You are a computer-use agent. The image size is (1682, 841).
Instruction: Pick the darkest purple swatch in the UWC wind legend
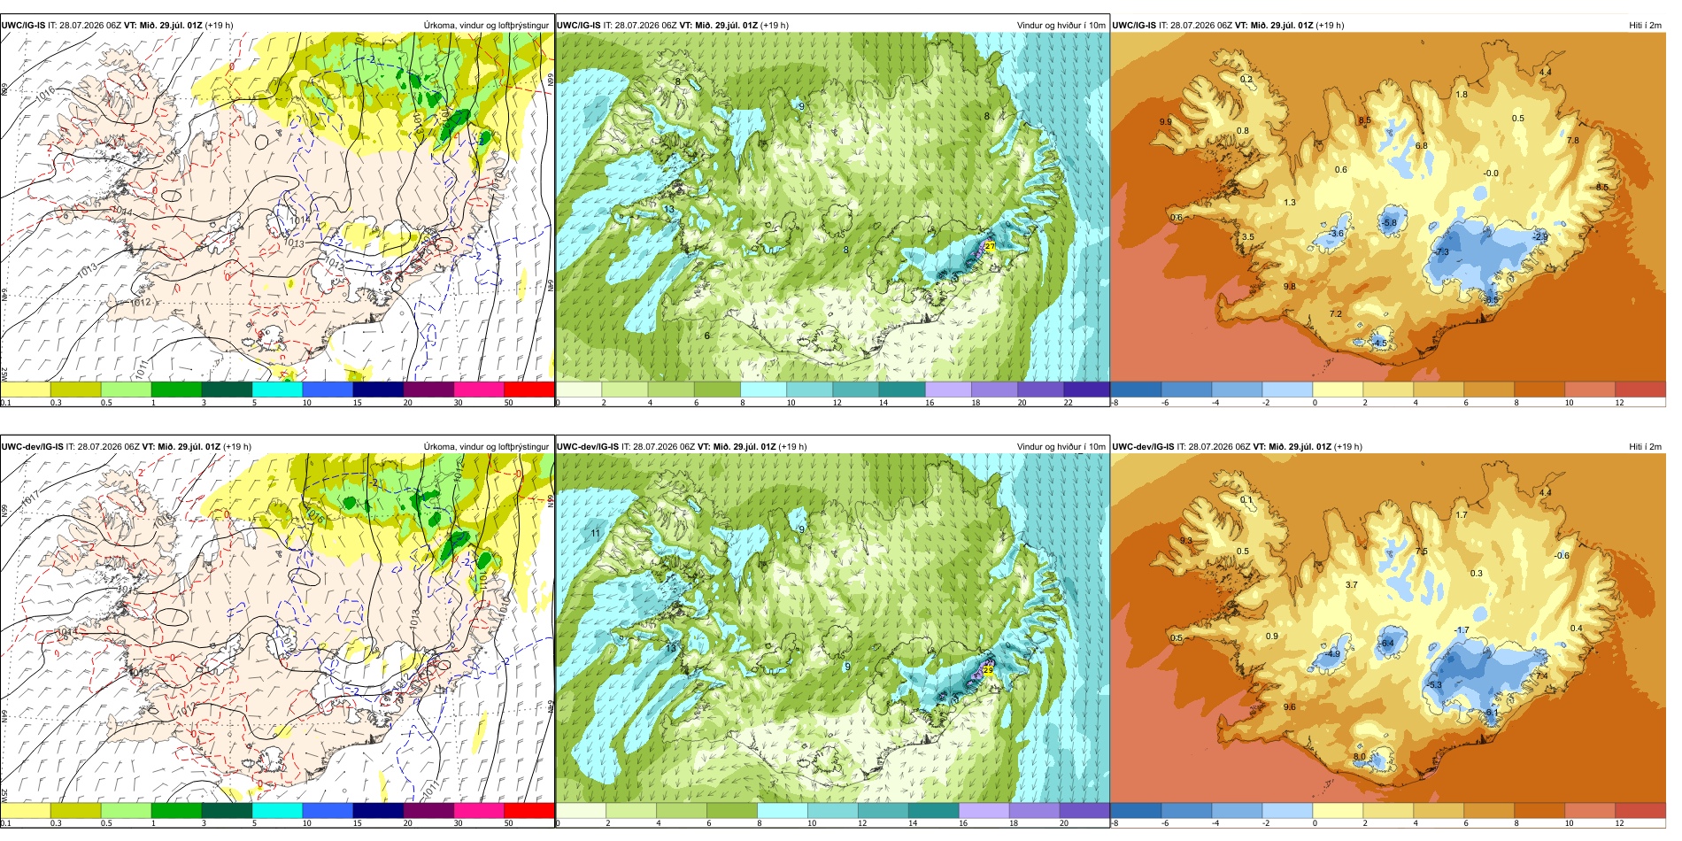tap(1086, 389)
